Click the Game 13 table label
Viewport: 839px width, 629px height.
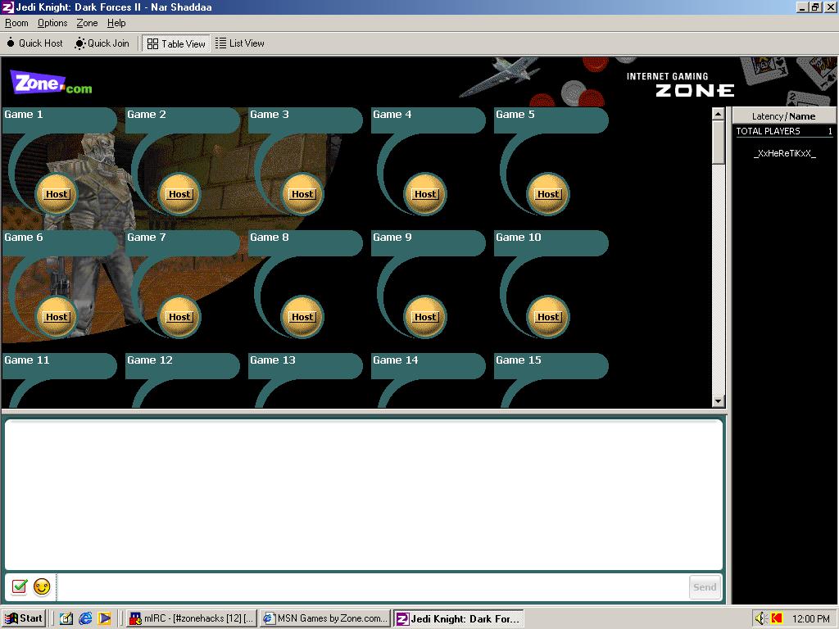(x=272, y=360)
